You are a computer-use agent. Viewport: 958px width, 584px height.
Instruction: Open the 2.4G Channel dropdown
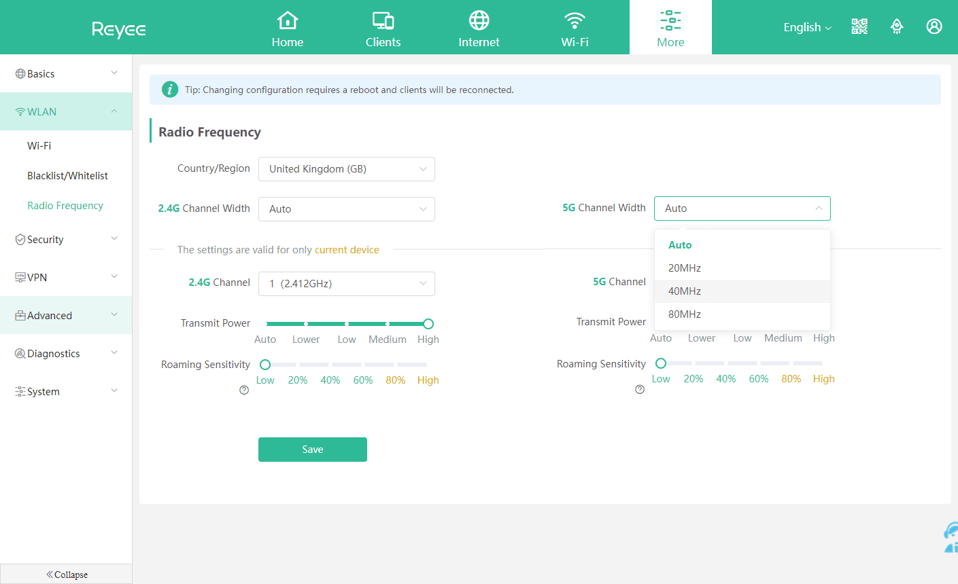[x=346, y=284]
